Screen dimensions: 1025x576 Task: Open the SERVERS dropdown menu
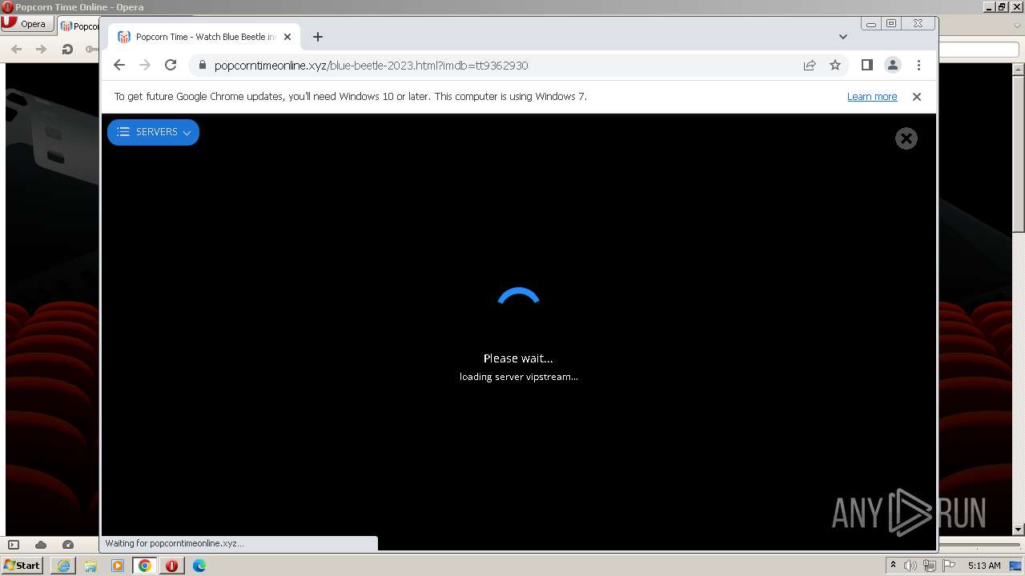pos(153,132)
